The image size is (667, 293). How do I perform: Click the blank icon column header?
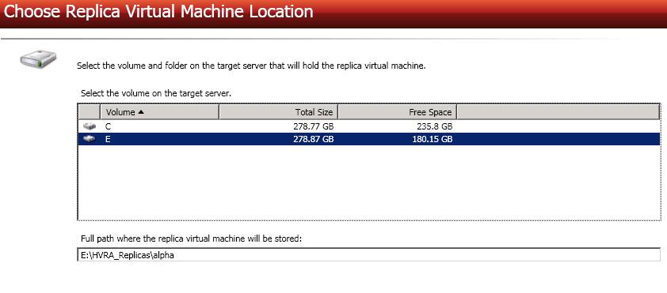[90, 112]
